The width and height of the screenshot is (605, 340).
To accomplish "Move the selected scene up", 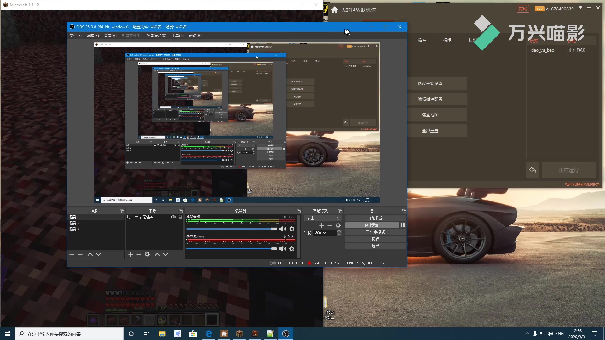I will point(90,254).
